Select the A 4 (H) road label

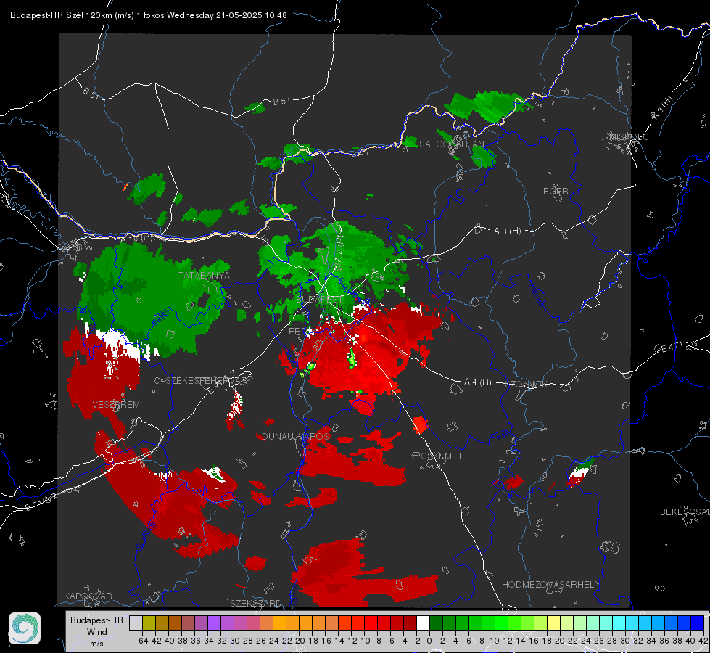478,382
